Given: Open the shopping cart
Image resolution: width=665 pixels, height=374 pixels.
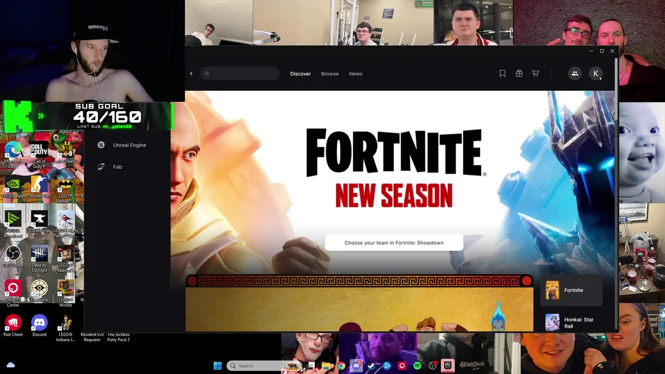Looking at the screenshot, I should coord(536,74).
